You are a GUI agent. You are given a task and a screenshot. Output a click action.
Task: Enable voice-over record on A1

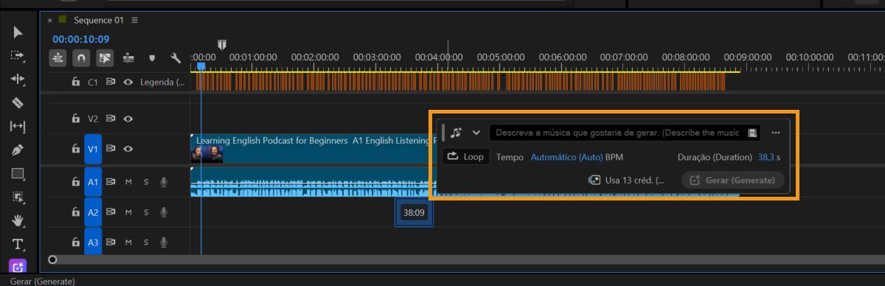pos(164,181)
